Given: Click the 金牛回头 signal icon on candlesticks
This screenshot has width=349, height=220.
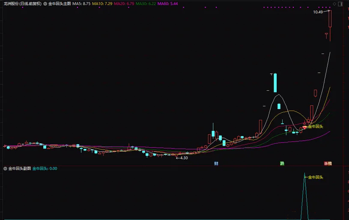Looking at the screenshot, I should coord(304,127).
